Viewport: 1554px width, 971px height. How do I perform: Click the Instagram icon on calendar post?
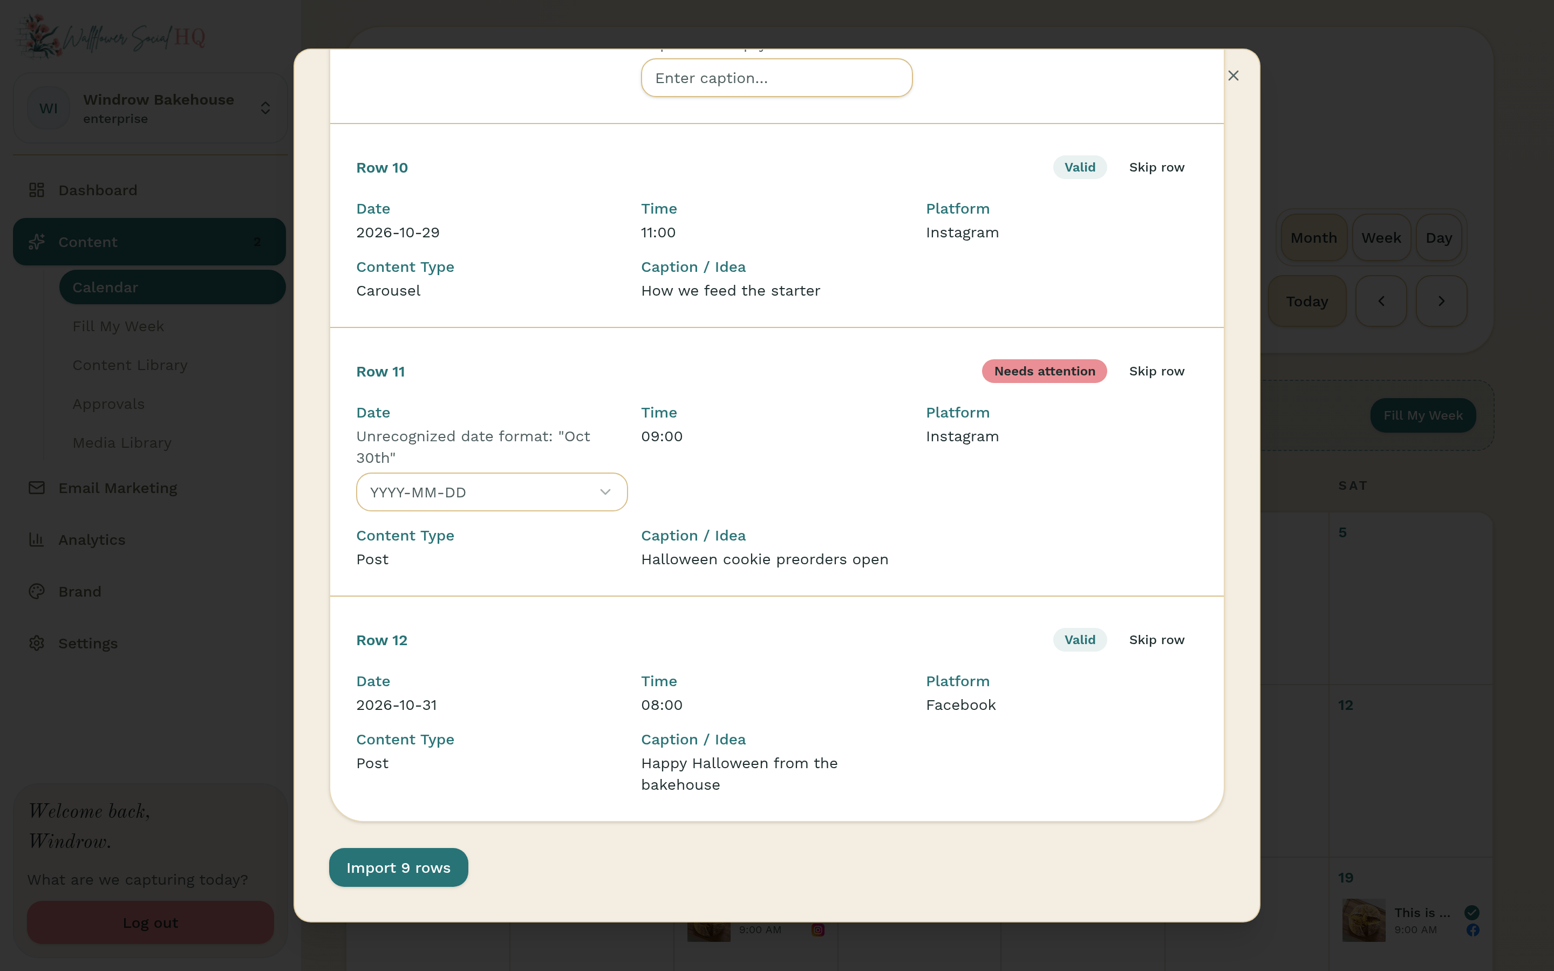817,930
